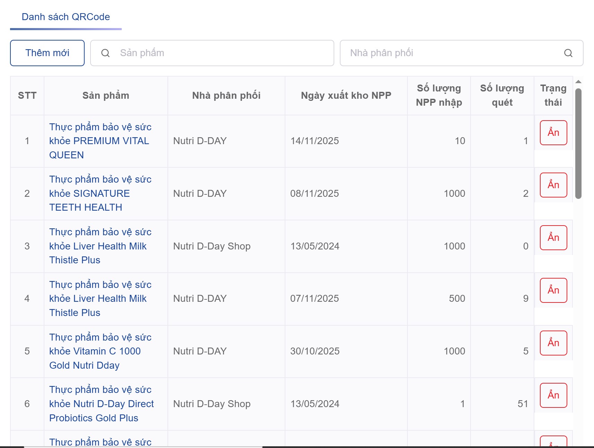Click the search icon in Nhà phân phối field
Viewport: 594px width, 448px height.
[568, 53]
